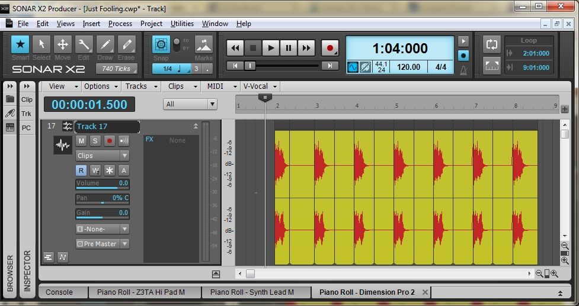Solo Track 17
The height and width of the screenshot is (306, 579).
[x=95, y=141]
